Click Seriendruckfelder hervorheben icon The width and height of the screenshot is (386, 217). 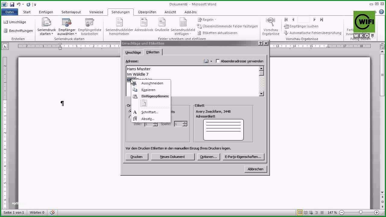(119, 23)
